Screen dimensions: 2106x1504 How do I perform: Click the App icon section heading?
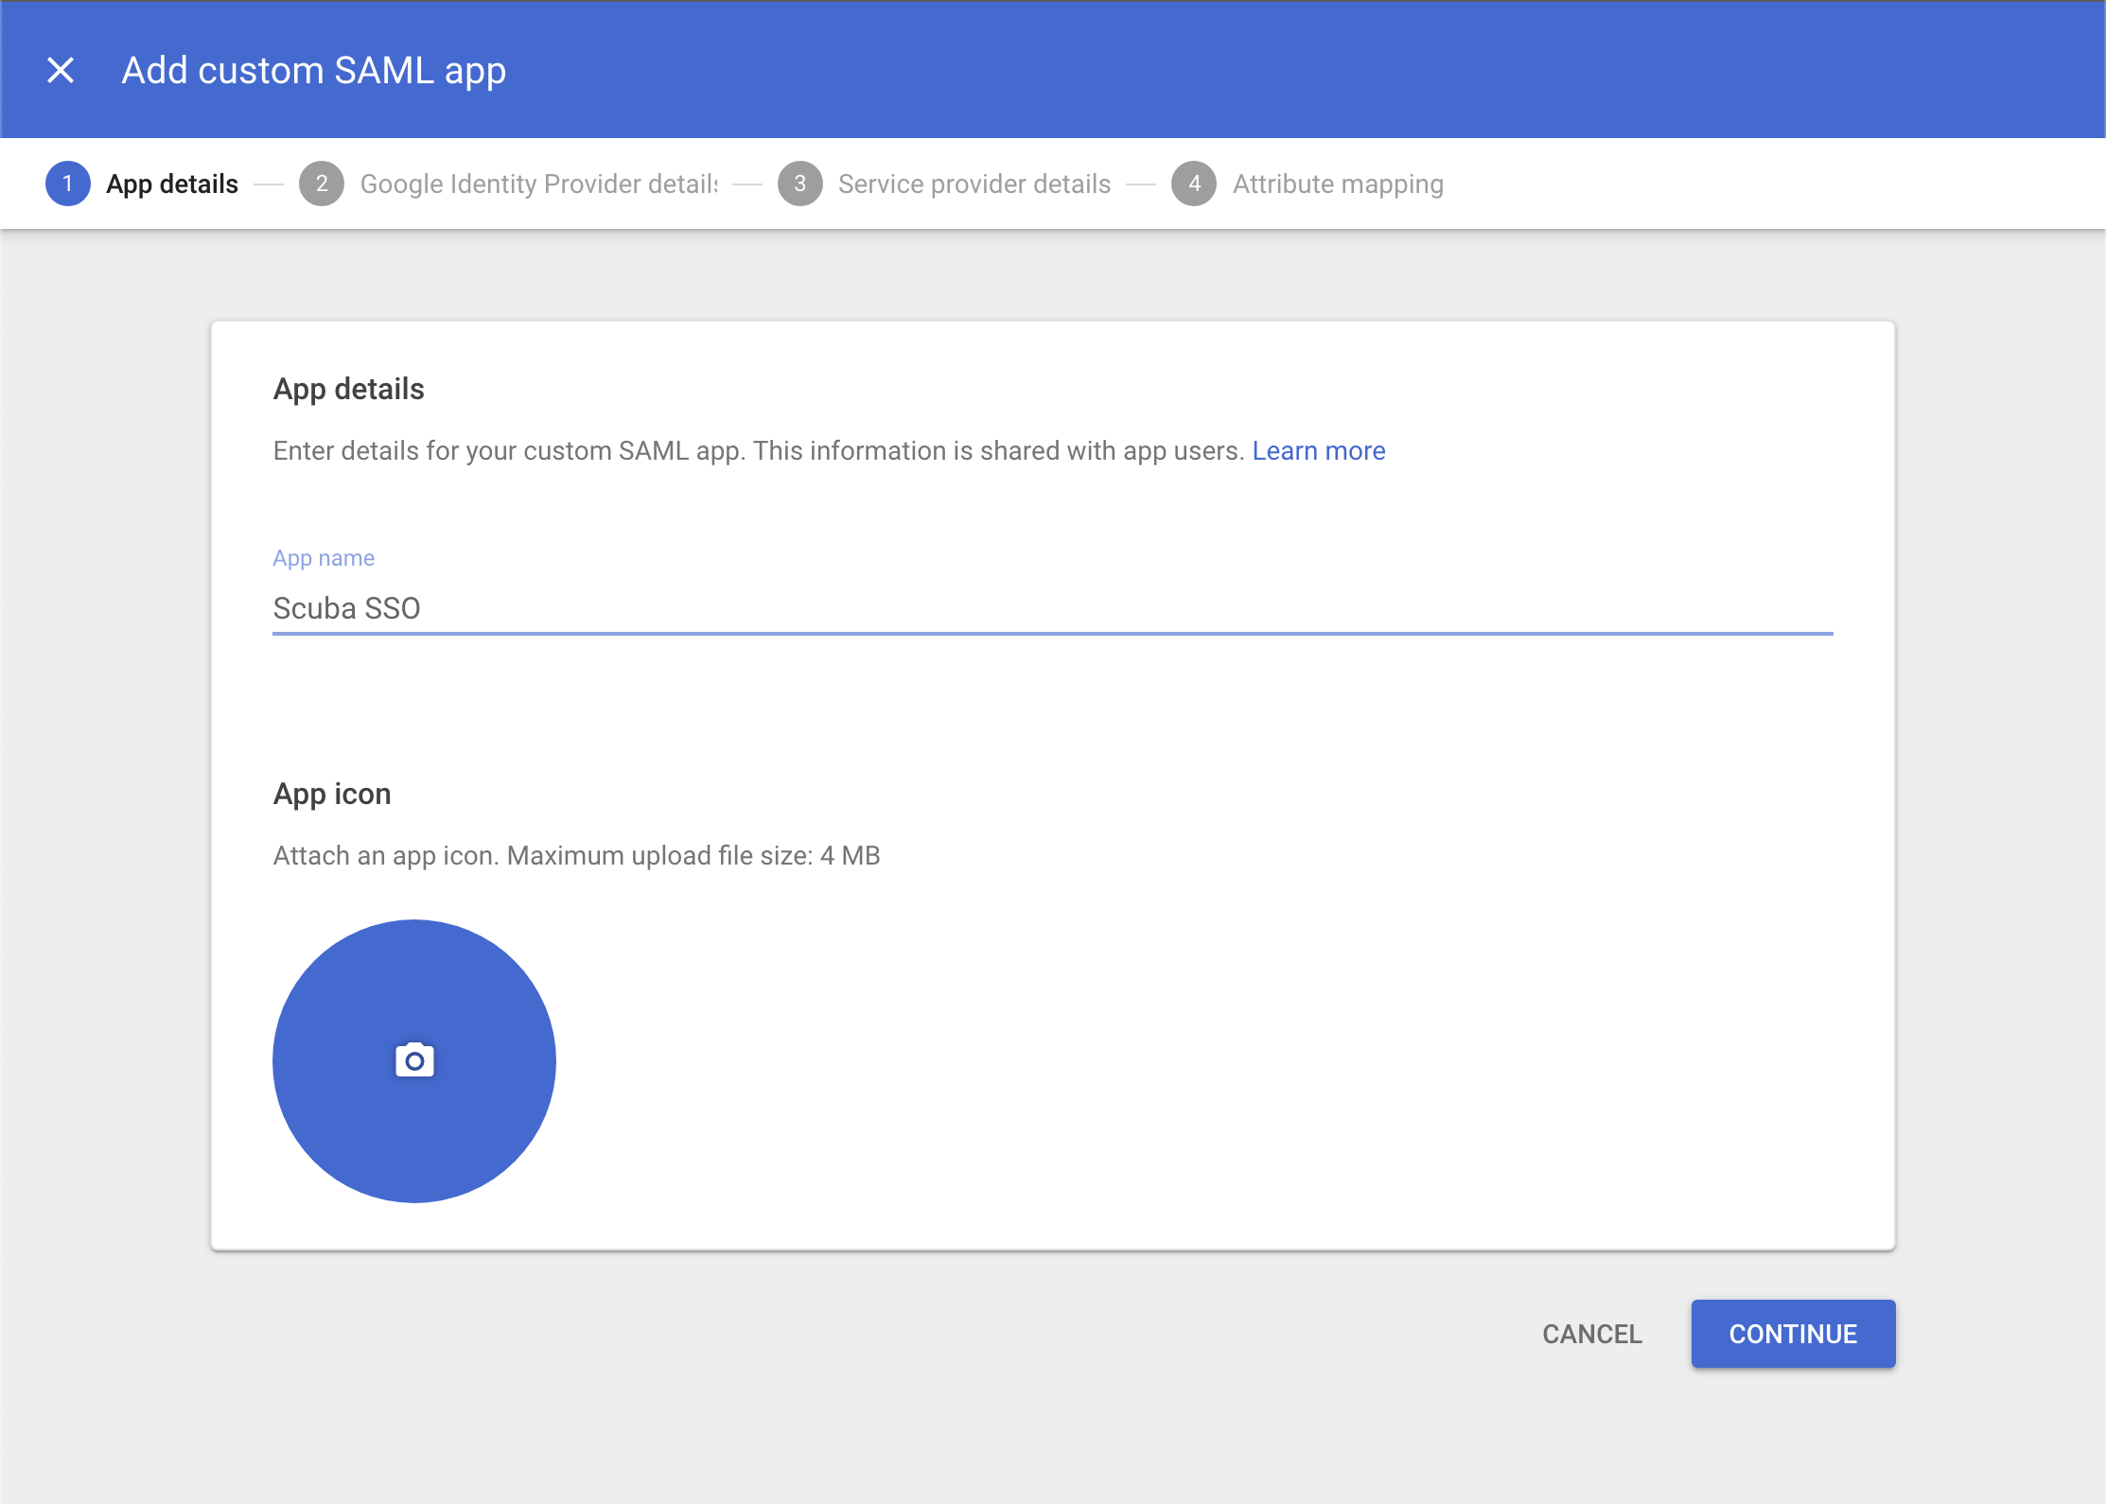coord(332,794)
